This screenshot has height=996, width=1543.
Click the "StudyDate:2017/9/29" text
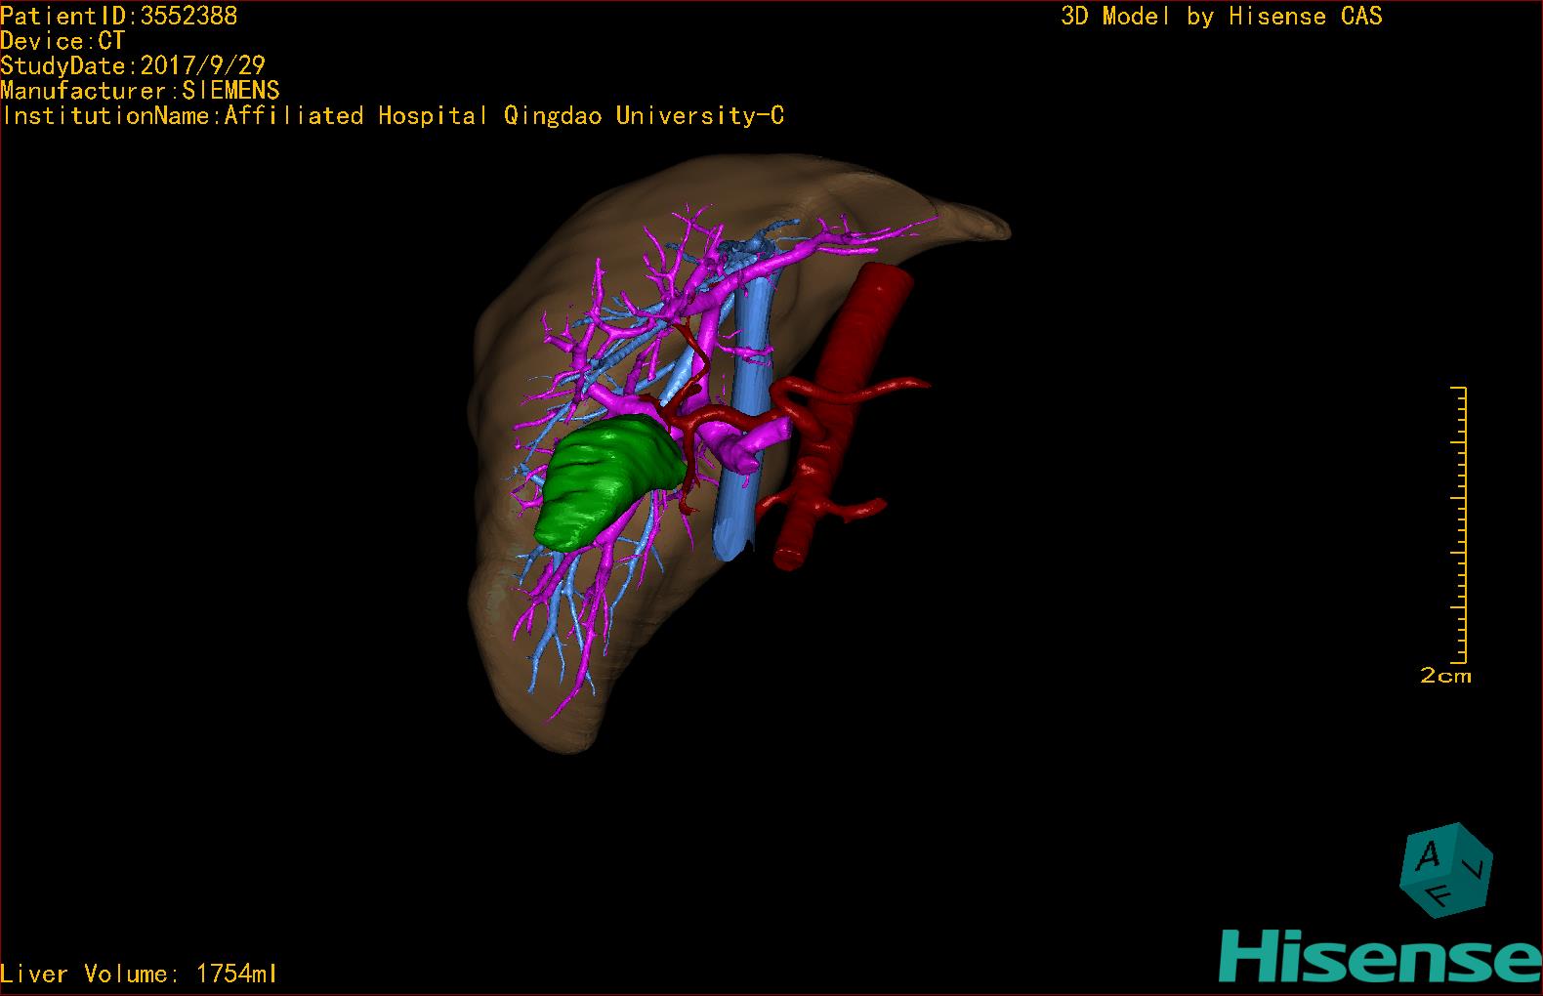133,65
